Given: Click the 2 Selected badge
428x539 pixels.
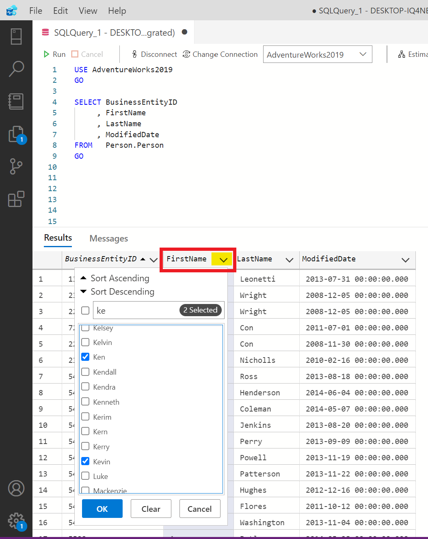Looking at the screenshot, I should [201, 310].
